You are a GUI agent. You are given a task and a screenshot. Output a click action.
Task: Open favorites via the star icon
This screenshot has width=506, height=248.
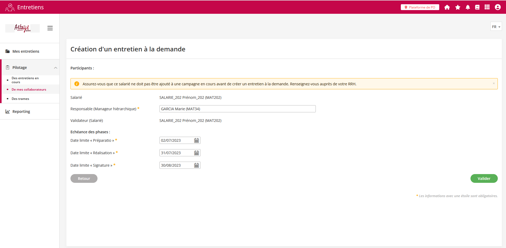pyautogui.click(x=458, y=7)
